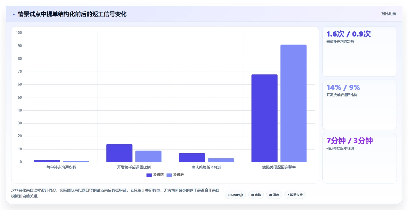Image resolution: width=408 pixels, height=210 pixels.
Task: Open the 1.6次 / 0.9次 data card
Action: tap(359, 52)
